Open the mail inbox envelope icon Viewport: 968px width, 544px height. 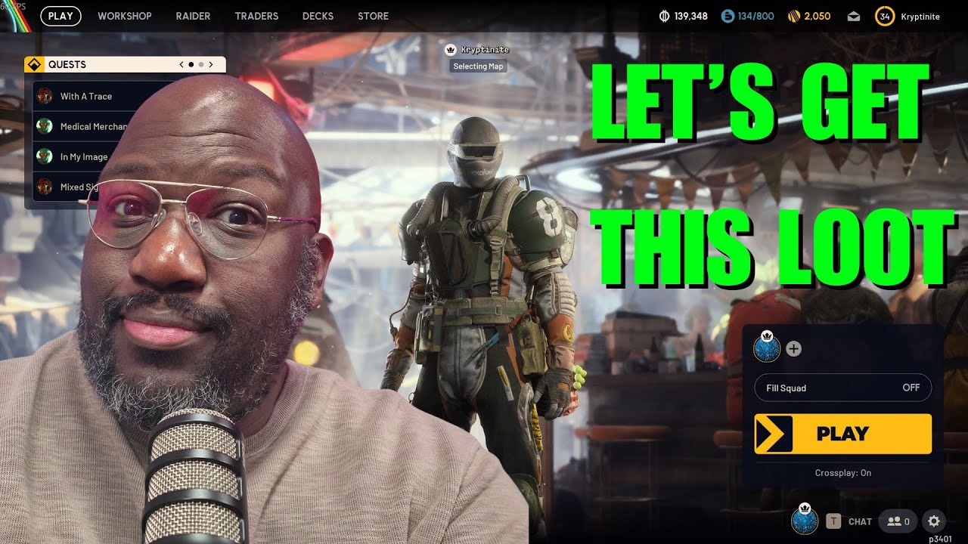coord(854,16)
